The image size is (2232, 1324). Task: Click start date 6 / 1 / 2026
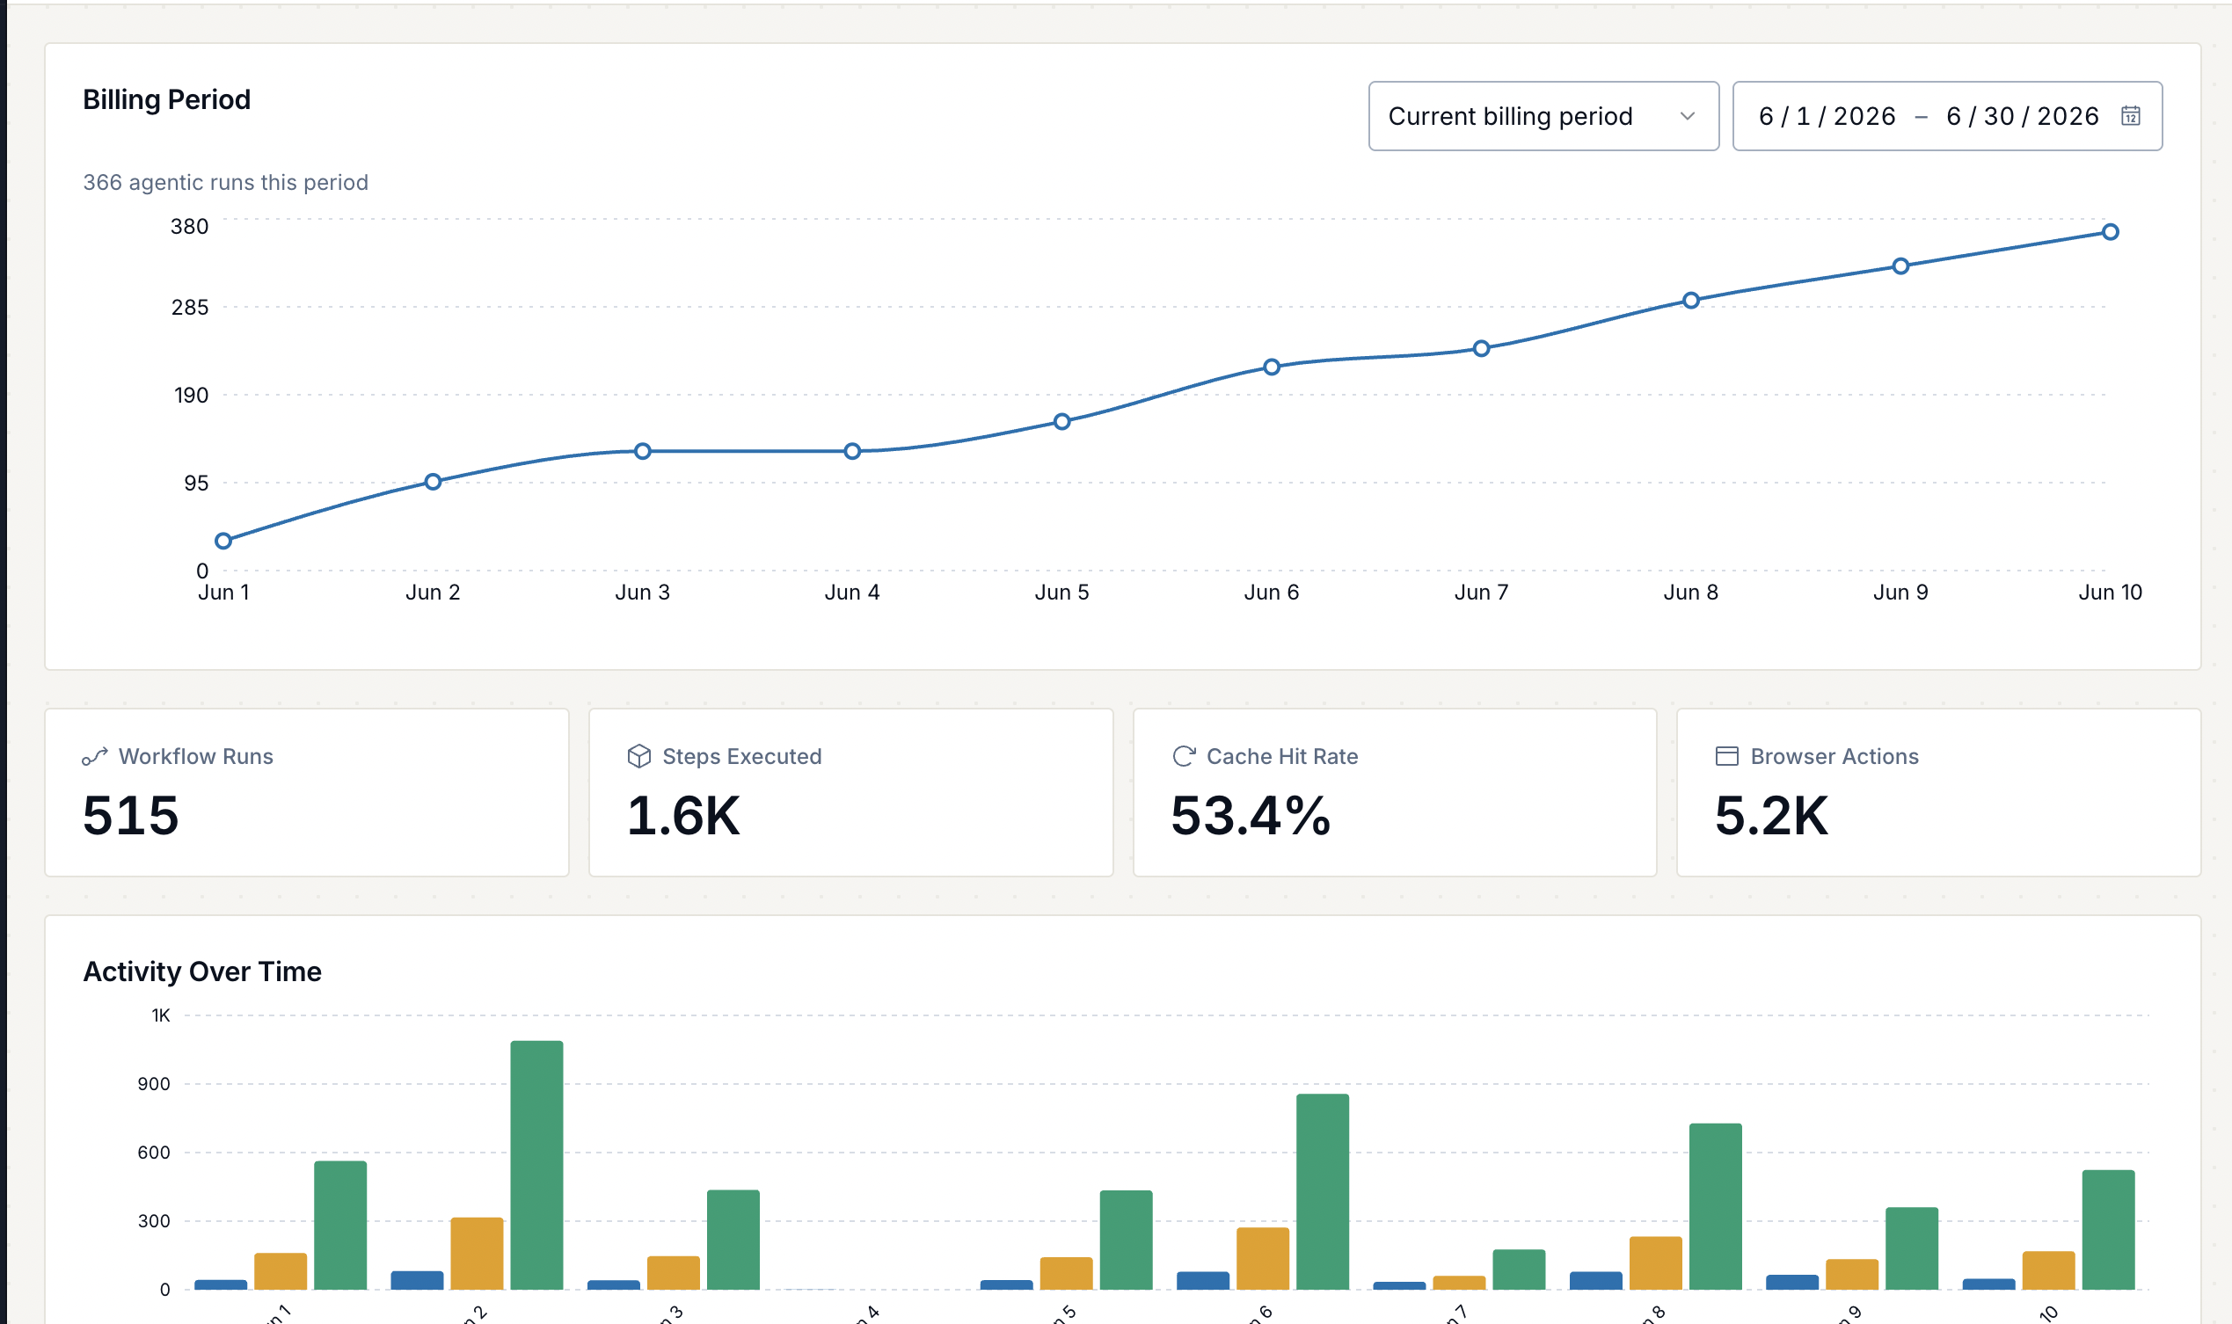coord(1827,116)
